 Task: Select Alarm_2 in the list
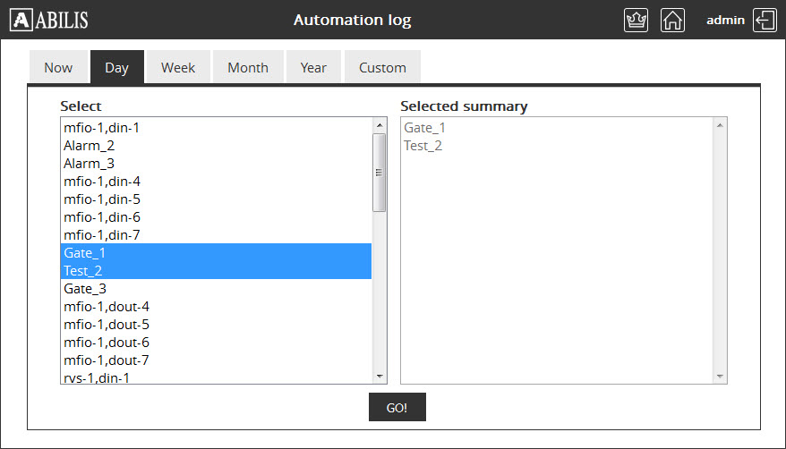[90, 145]
